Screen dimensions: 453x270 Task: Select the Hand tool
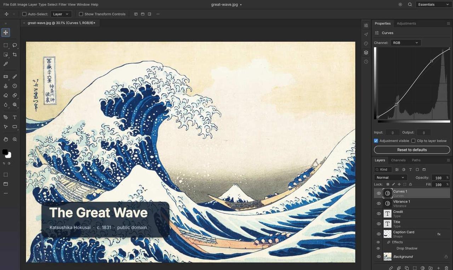(x=6, y=139)
